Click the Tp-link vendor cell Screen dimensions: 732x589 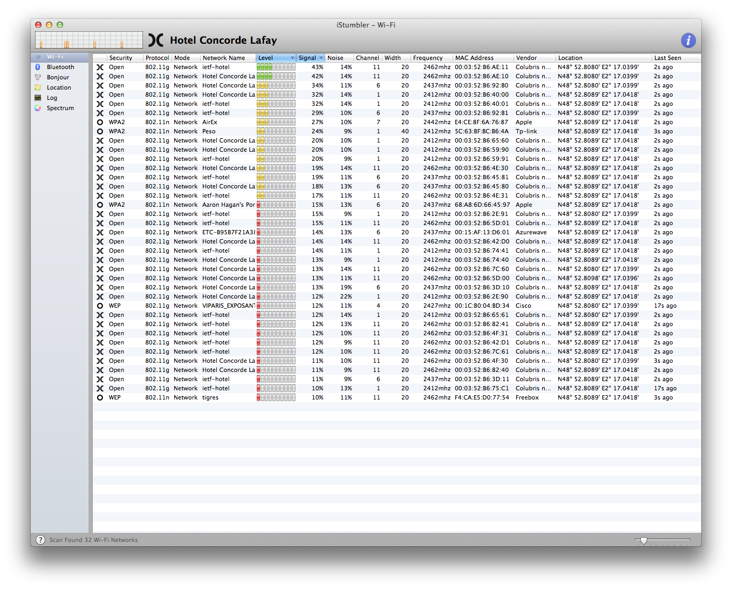tap(526, 131)
